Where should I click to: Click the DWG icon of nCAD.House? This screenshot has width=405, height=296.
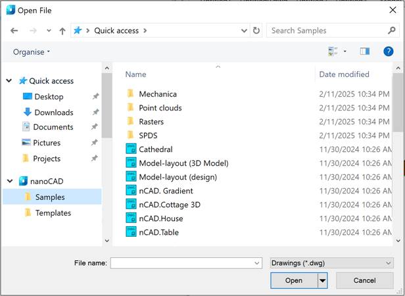[131, 218]
